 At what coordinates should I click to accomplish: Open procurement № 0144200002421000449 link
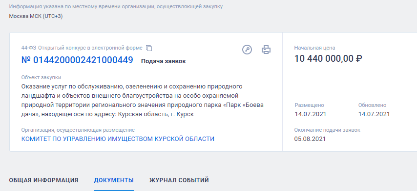pos(77,60)
